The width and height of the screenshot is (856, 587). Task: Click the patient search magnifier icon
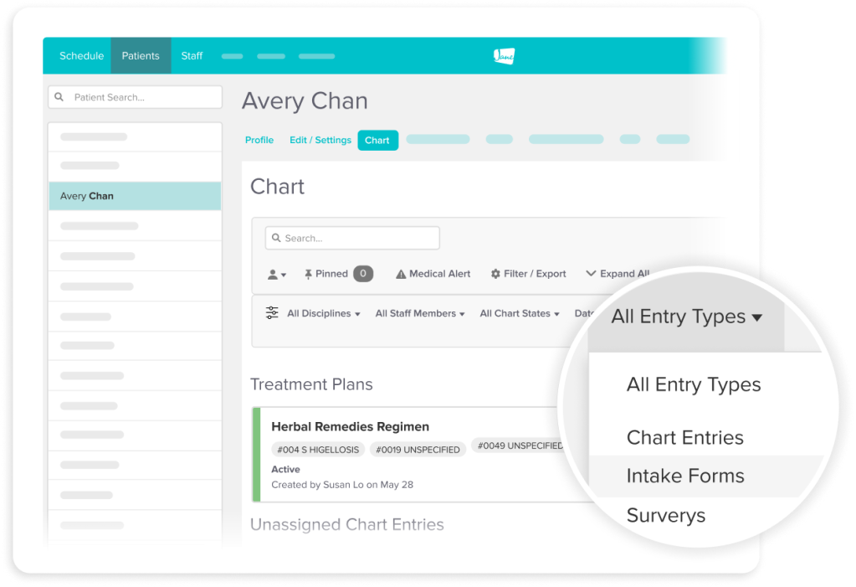(x=59, y=96)
